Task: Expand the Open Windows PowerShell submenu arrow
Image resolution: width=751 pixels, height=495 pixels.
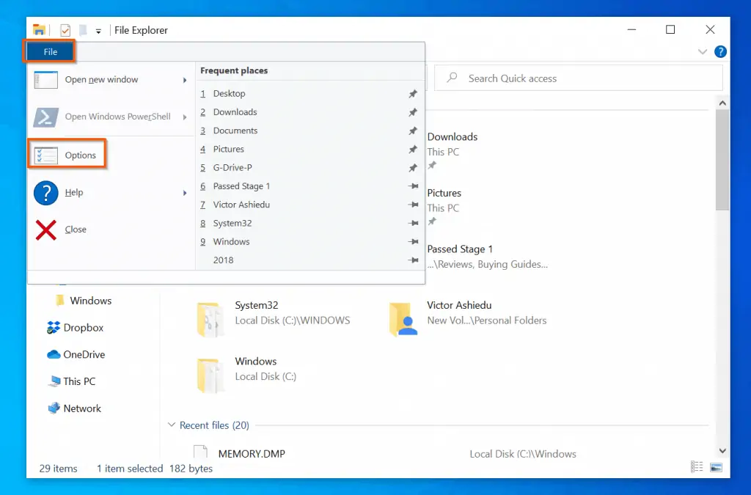Action: tap(185, 117)
